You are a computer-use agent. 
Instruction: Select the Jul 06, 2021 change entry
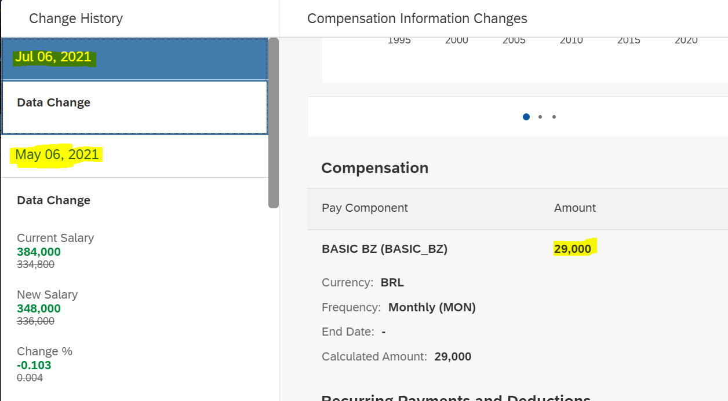pos(134,58)
